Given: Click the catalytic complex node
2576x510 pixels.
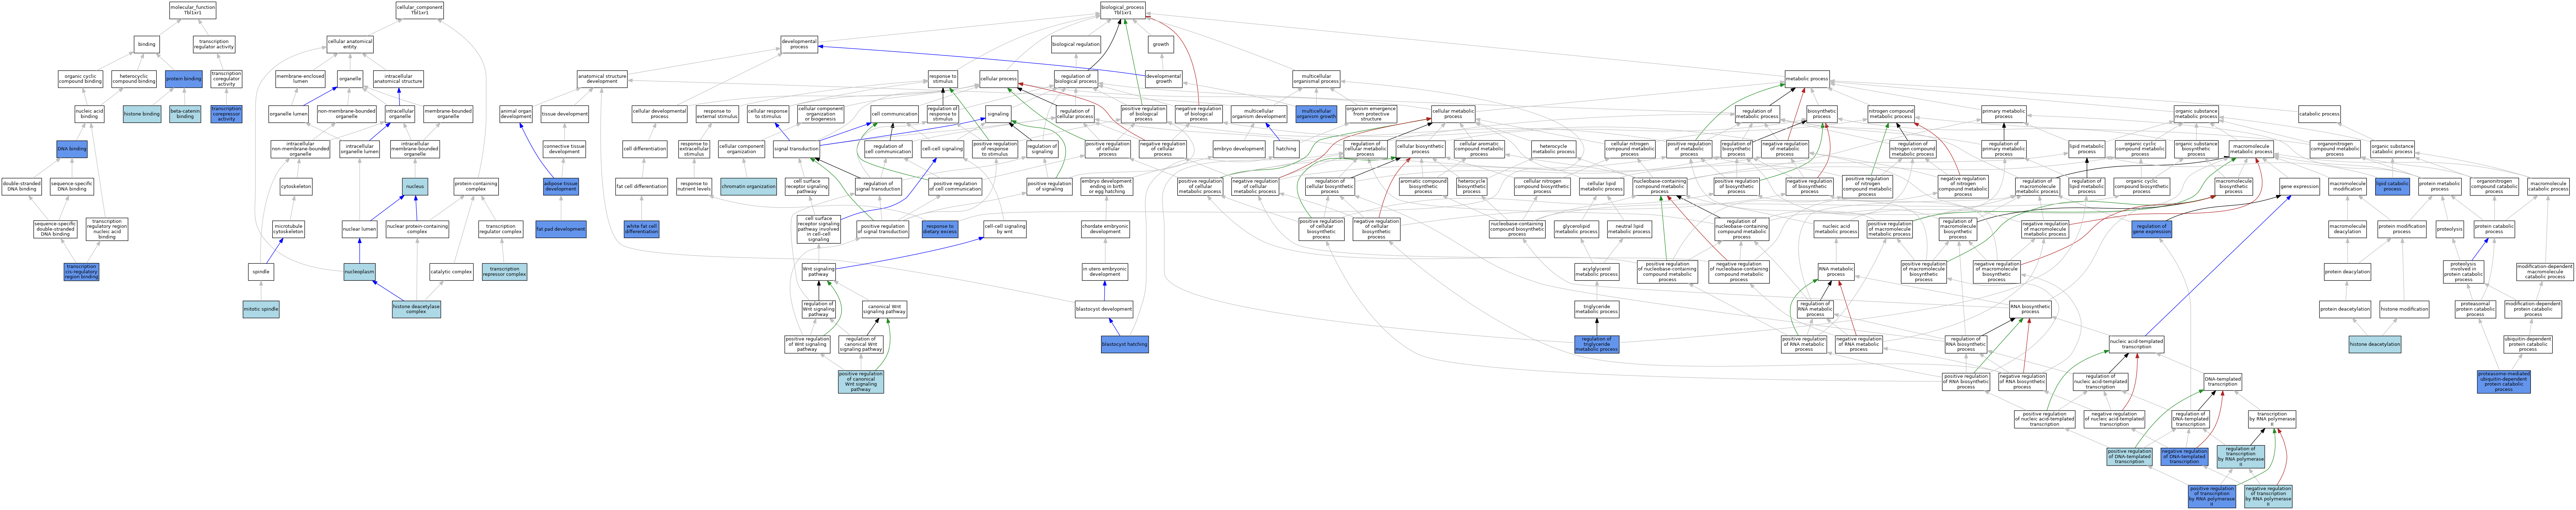Looking at the screenshot, I should click(451, 272).
